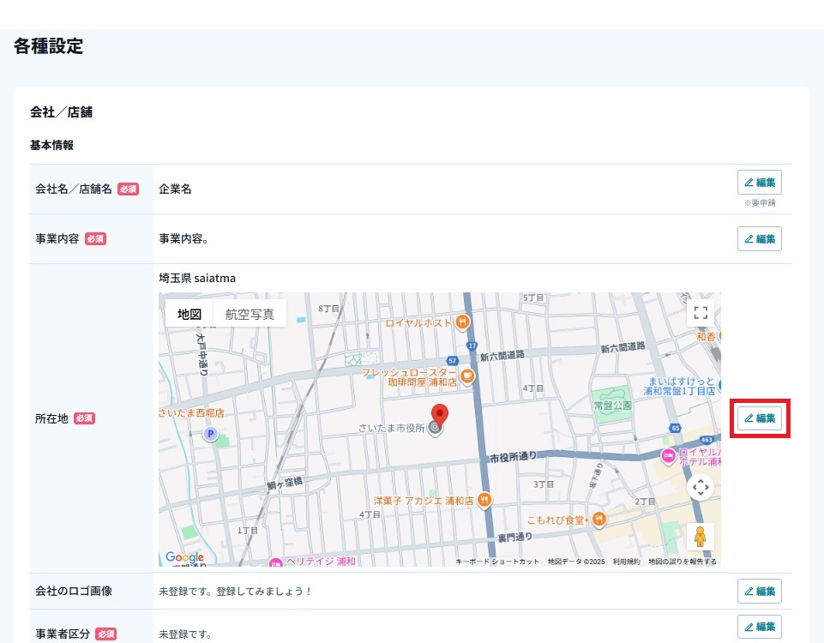Click フレッシュロースター珈琲問屋 cafe marker
Image resolution: width=824 pixels, height=643 pixels.
pyautogui.click(x=467, y=376)
